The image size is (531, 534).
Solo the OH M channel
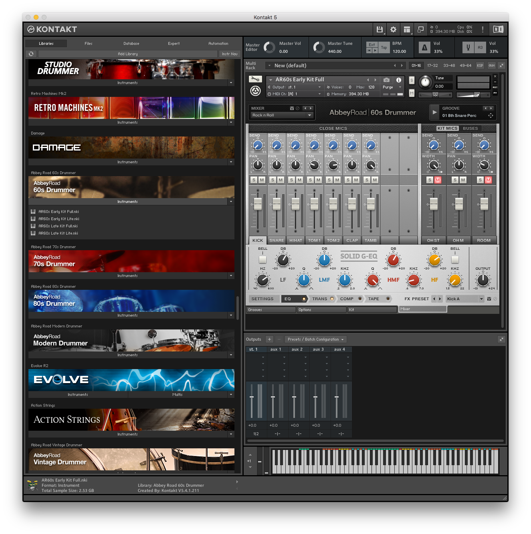tap(455, 180)
